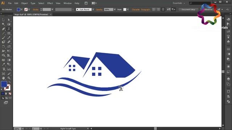Viewport: 232px width, 130px height.
Task: Align text left in control bar
Action: click(154, 9)
